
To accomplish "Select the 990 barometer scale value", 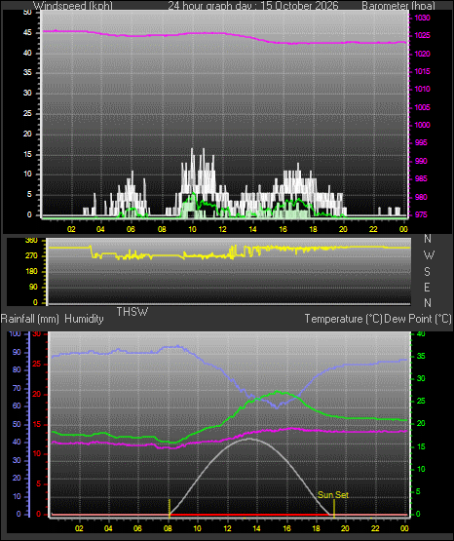I will coord(421,161).
